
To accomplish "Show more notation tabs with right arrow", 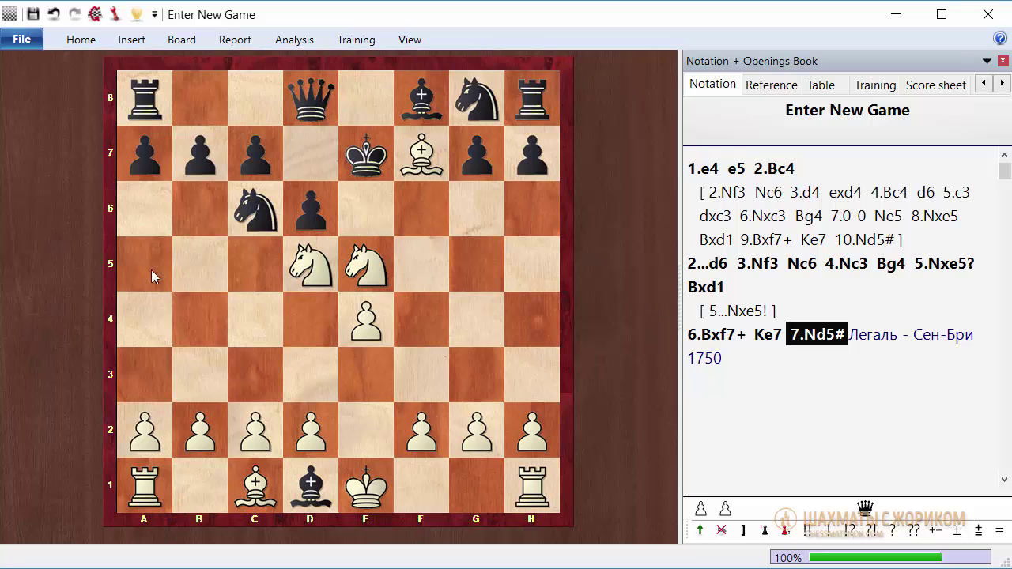I will point(1003,83).
